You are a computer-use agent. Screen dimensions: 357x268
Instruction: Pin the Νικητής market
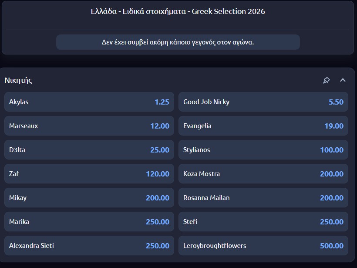[326, 80]
